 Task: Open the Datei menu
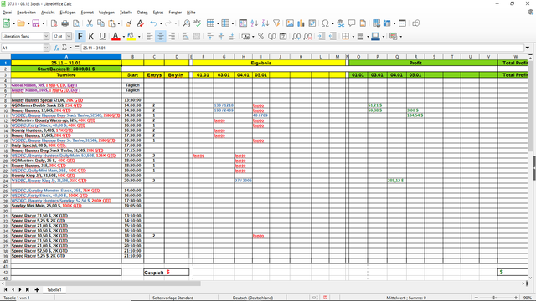coord(7,13)
